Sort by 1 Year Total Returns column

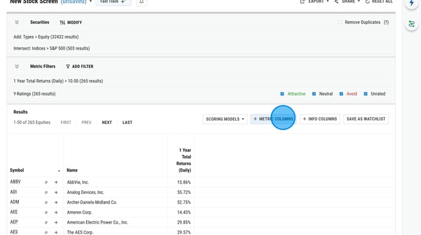pyautogui.click(x=184, y=160)
